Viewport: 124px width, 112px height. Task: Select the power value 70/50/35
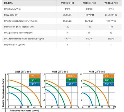click(67, 15)
